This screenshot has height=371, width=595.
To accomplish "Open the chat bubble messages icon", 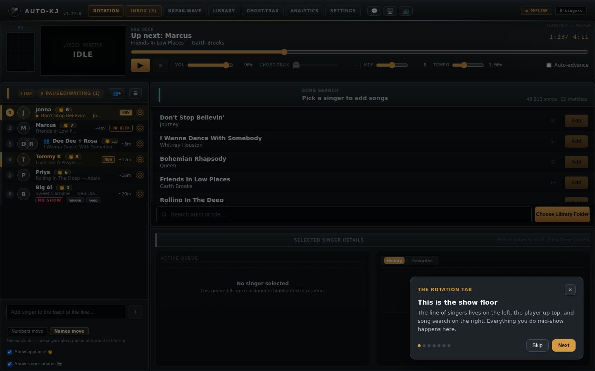I will click(x=374, y=11).
